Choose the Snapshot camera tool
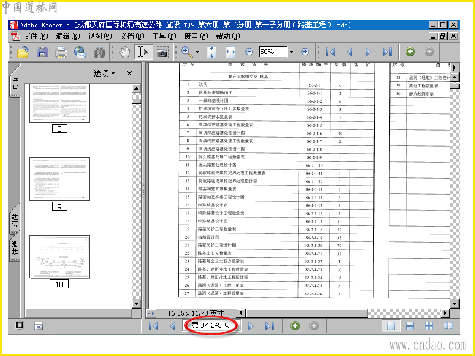Viewport: 475px width, 356px height. [x=162, y=52]
